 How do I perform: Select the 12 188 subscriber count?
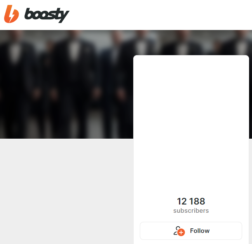pos(191,201)
